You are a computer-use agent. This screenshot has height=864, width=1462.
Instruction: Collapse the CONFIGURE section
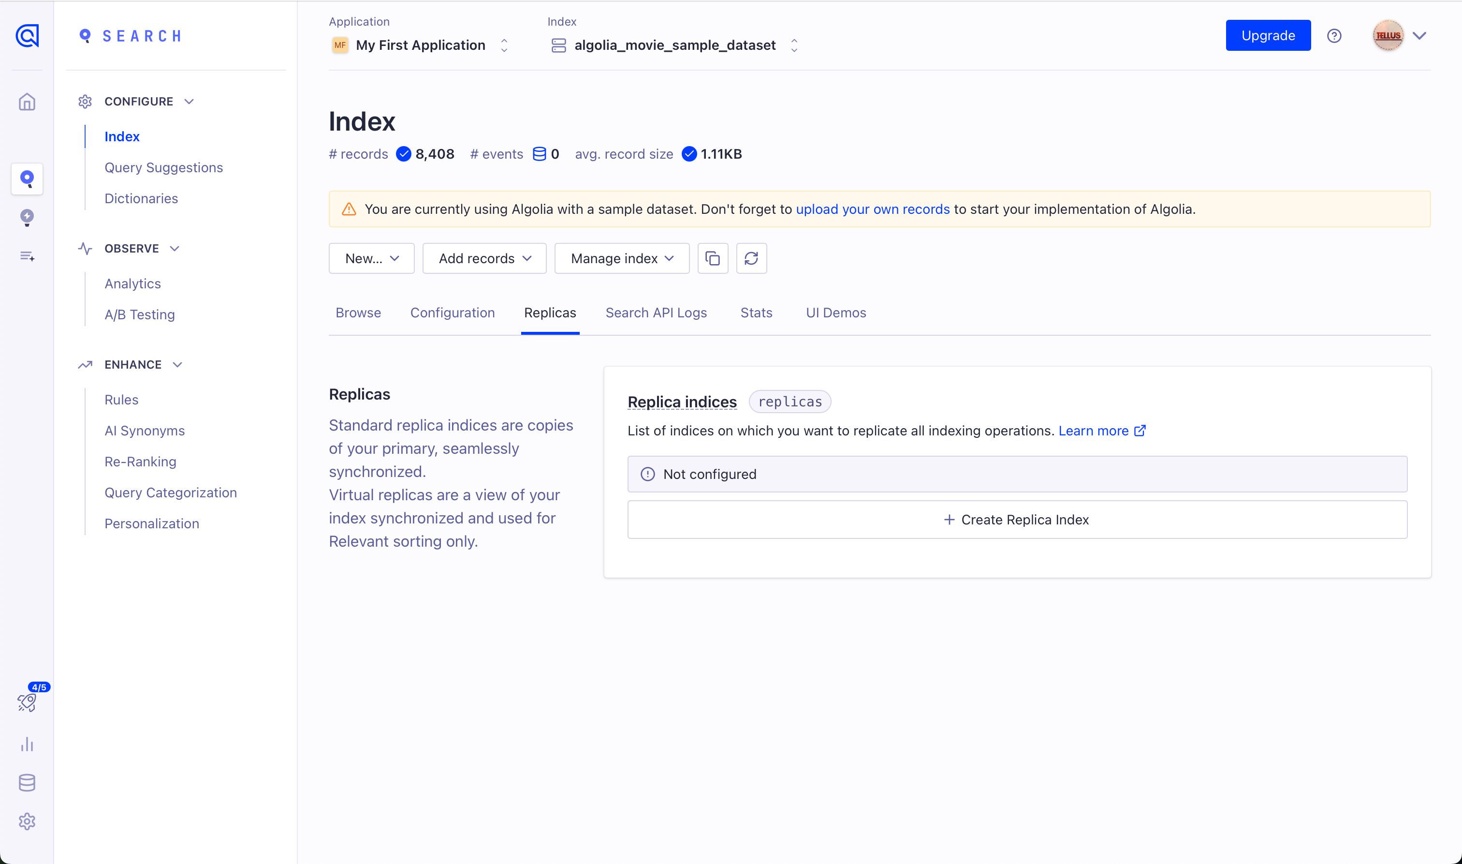tap(189, 101)
